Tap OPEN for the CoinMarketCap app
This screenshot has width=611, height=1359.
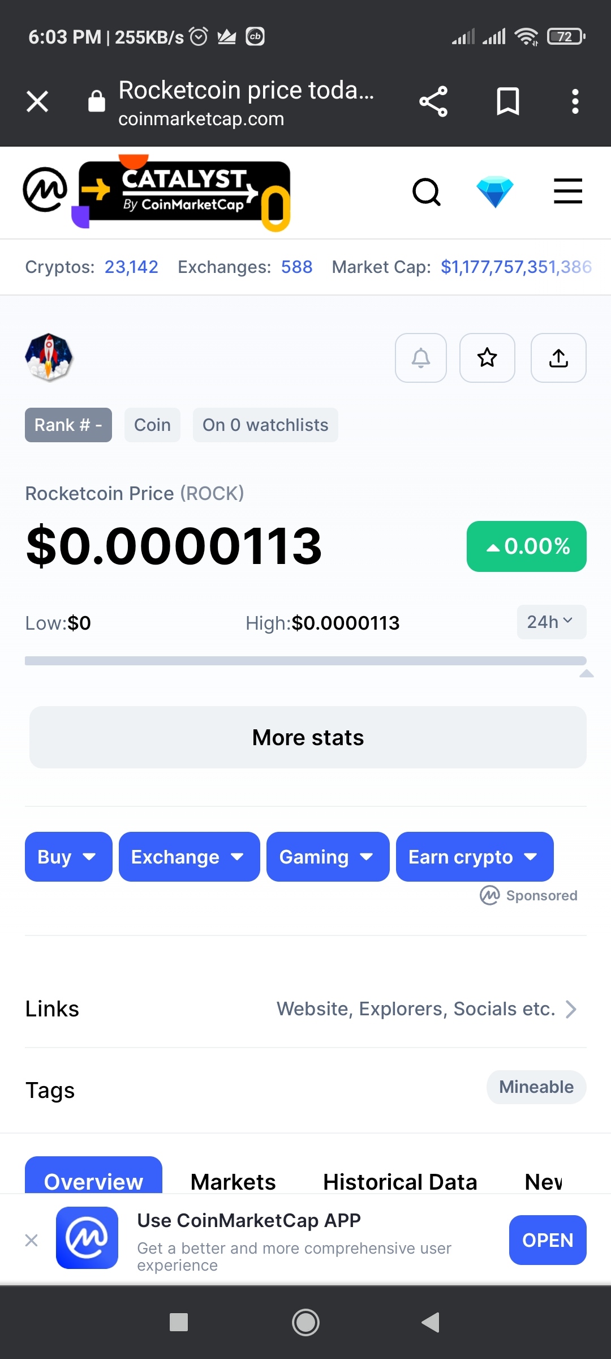pos(547,1240)
